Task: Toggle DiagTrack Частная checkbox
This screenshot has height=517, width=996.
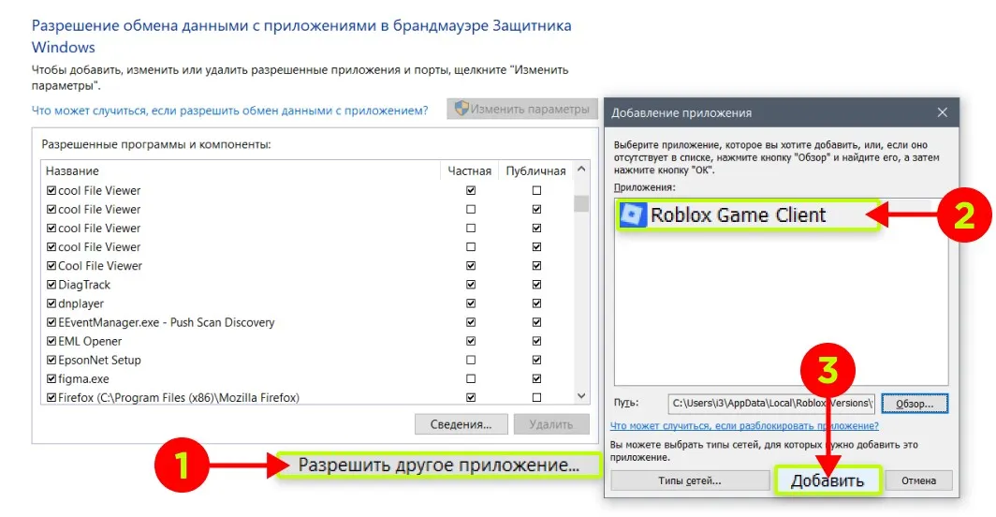Action: (471, 284)
